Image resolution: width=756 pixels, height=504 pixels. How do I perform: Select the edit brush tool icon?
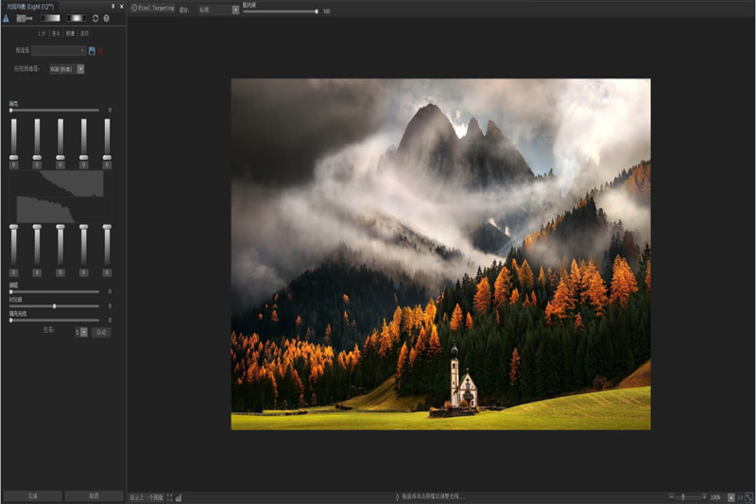tap(25, 18)
